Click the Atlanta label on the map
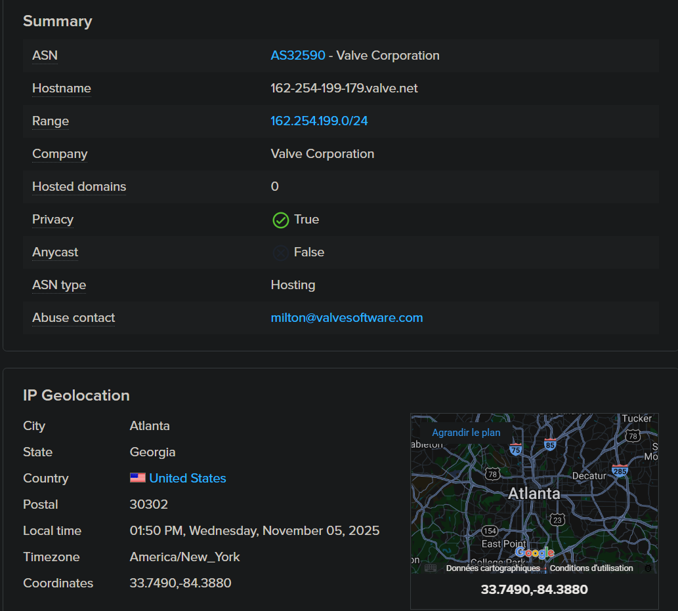 [534, 494]
